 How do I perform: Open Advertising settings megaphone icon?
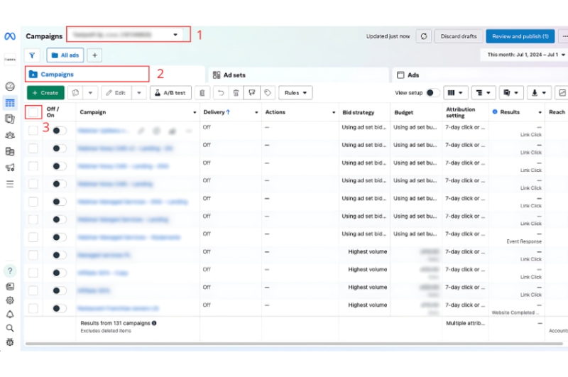[10, 168]
